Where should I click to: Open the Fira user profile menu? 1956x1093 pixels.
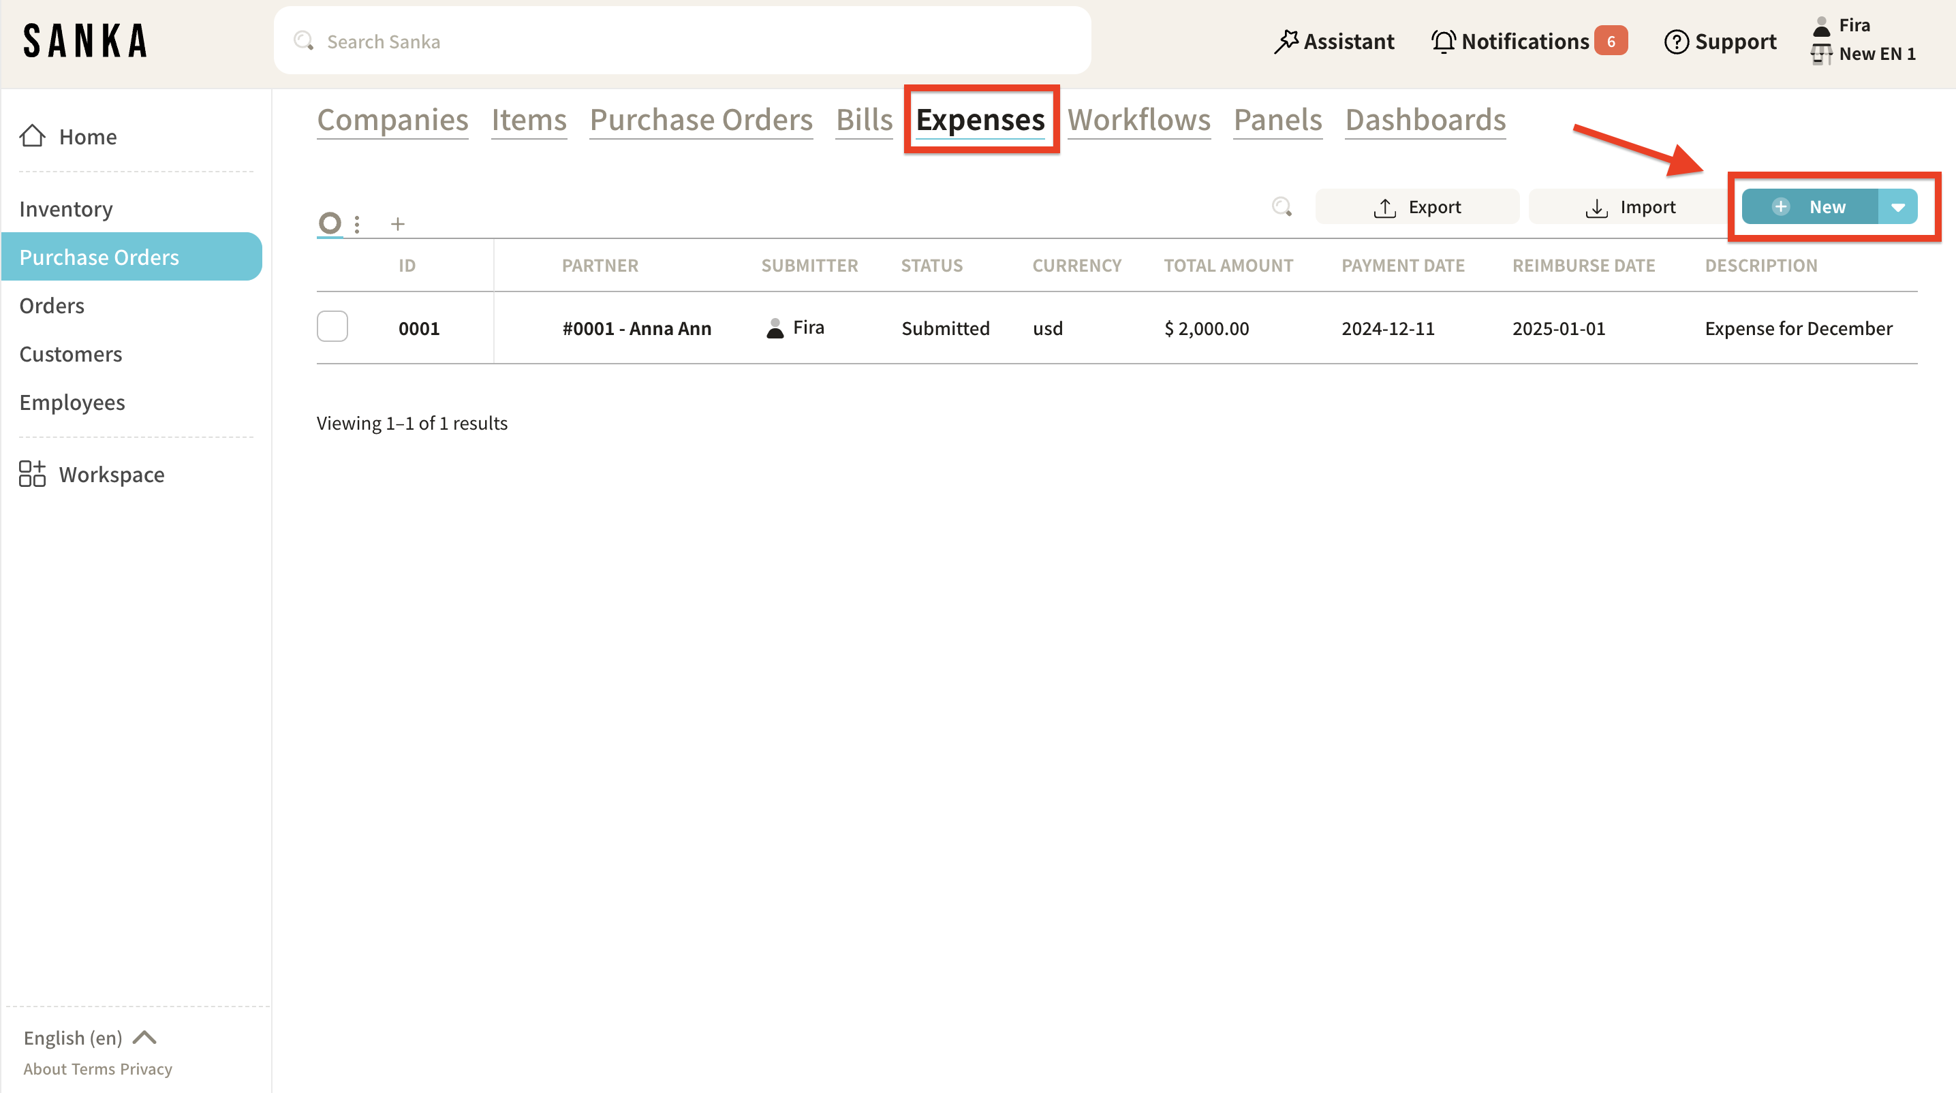(x=1854, y=25)
